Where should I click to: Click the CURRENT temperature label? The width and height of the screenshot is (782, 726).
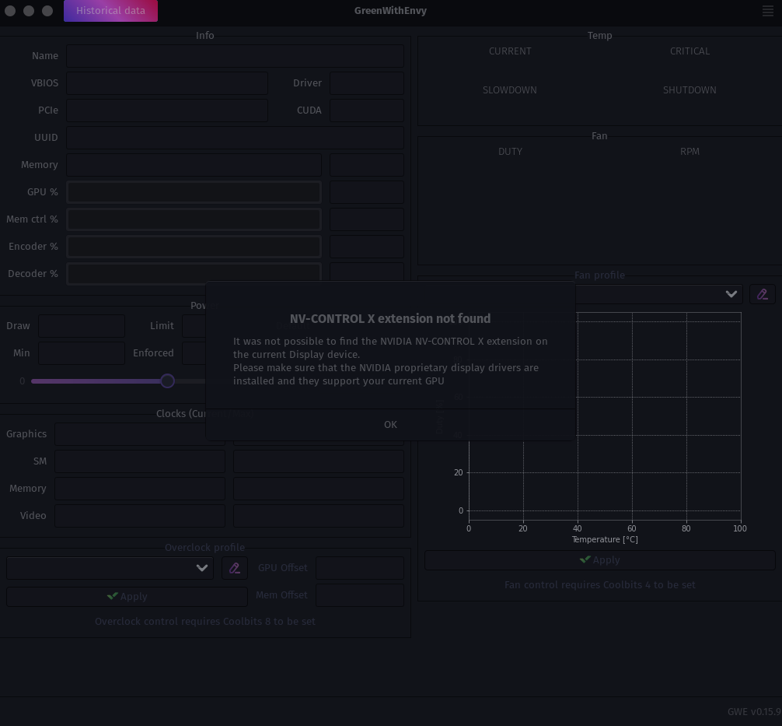(510, 51)
